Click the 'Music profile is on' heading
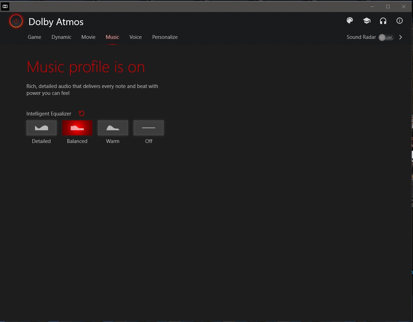The width and height of the screenshot is (413, 322). (86, 67)
